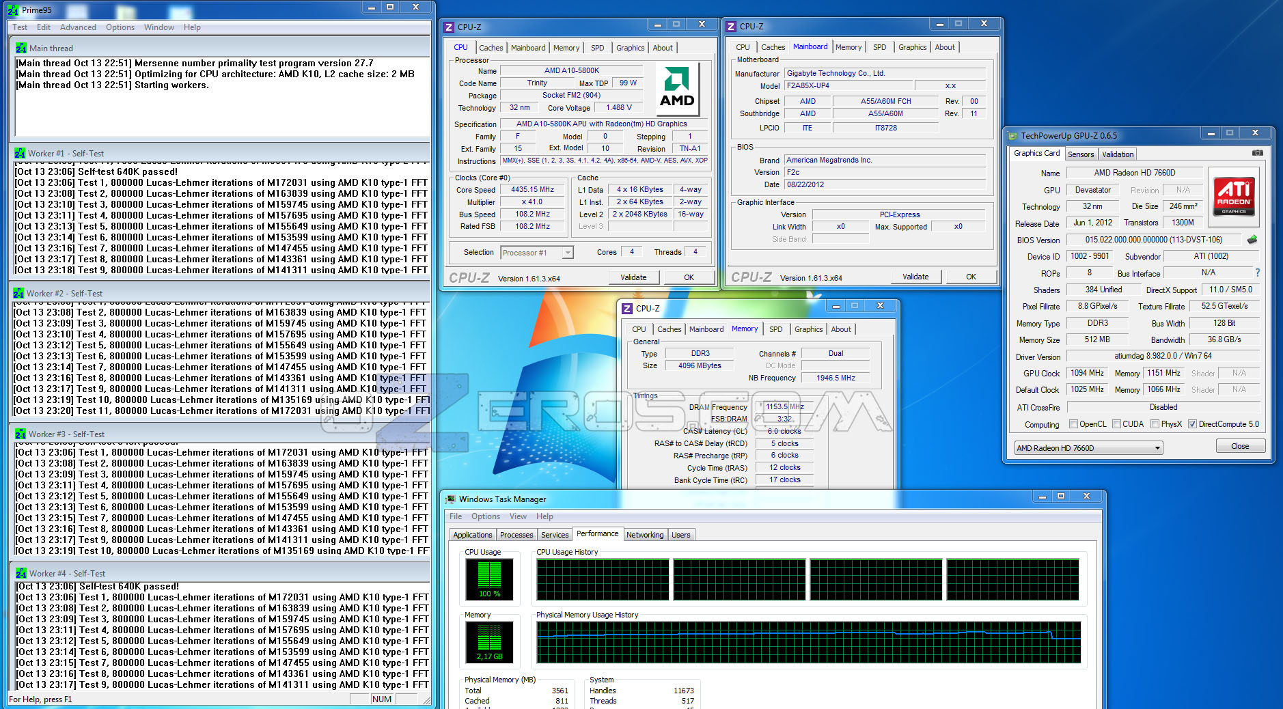Switch to SPD tab in CPU-Z CPU window
This screenshot has height=709, width=1283.
click(x=597, y=48)
